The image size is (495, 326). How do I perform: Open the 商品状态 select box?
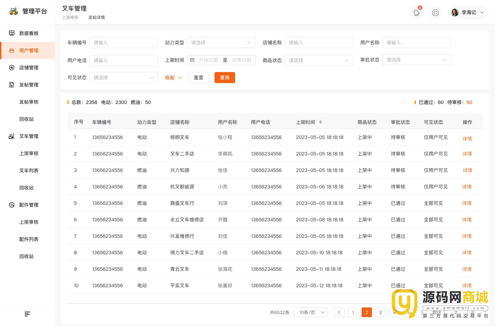[319, 60]
